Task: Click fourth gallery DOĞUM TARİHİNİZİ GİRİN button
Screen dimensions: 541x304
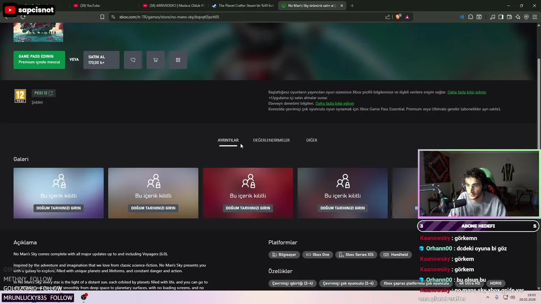Action: [x=342, y=208]
